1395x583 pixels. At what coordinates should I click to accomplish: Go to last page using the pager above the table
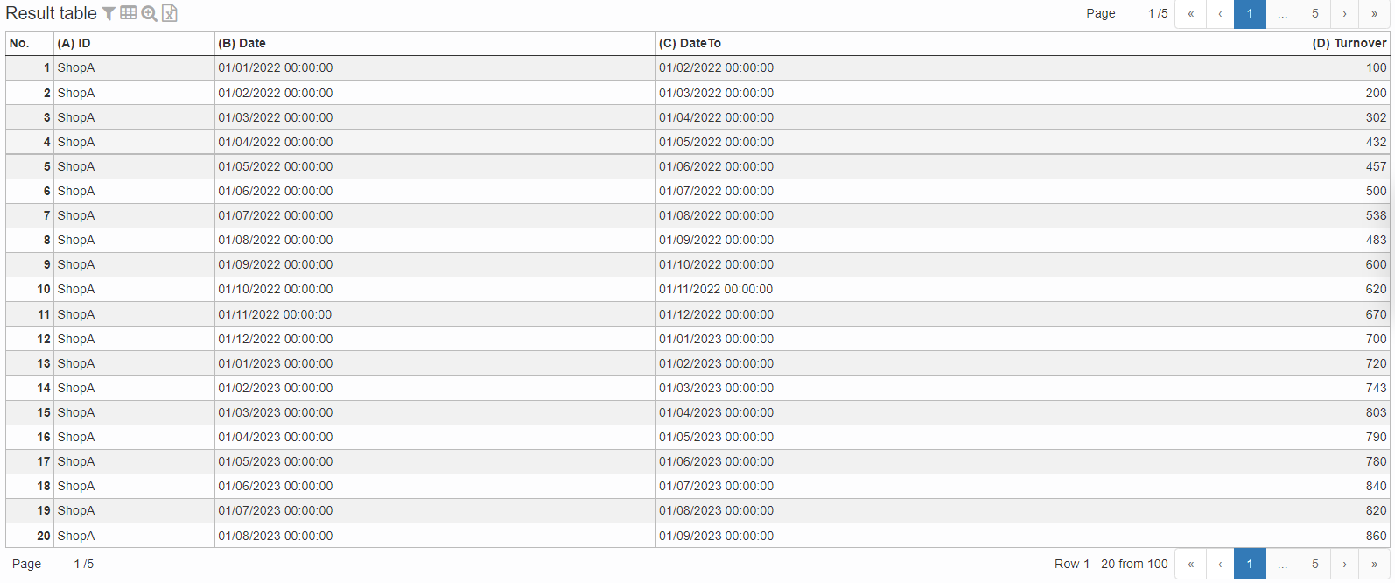[1374, 14]
